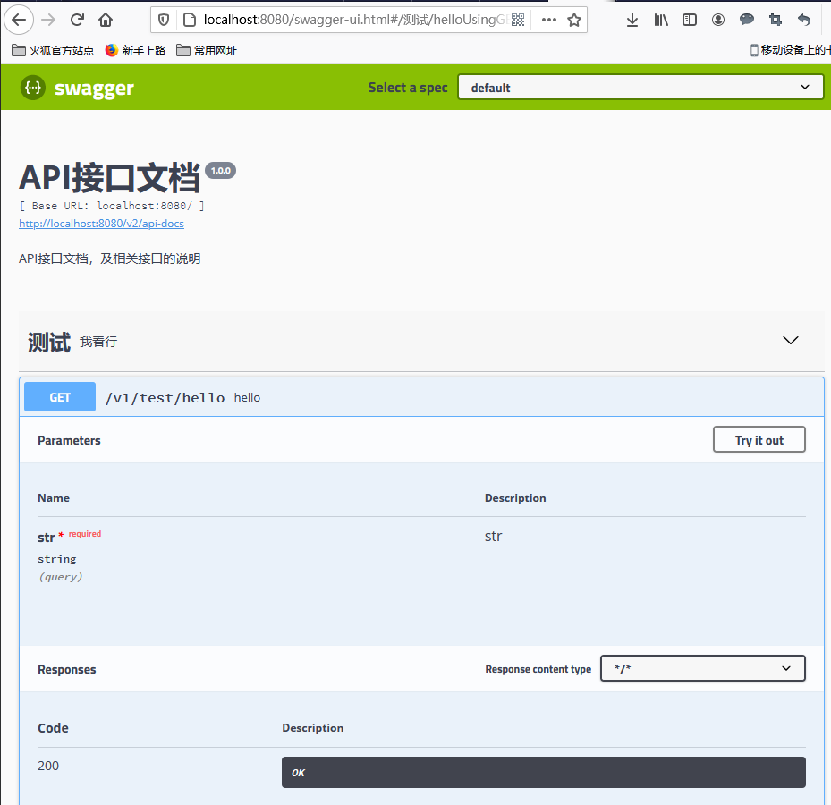The image size is (831, 805).
Task: Click the string parameter type text
Action: tap(56, 559)
